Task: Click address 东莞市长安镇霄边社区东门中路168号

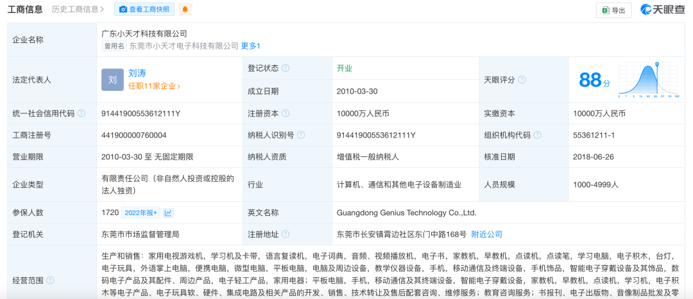Action: 401,234
